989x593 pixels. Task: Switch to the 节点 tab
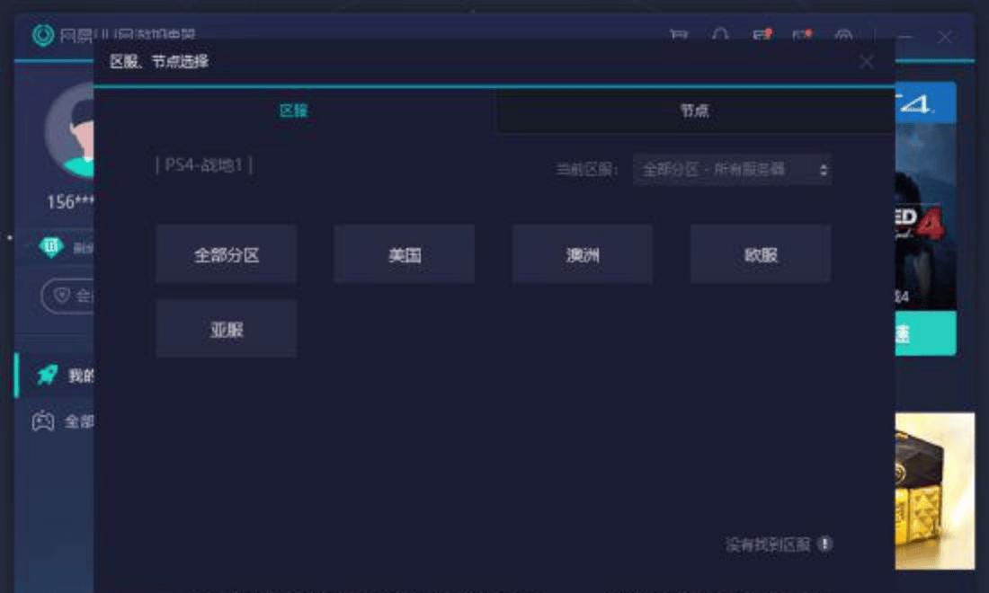point(694,111)
